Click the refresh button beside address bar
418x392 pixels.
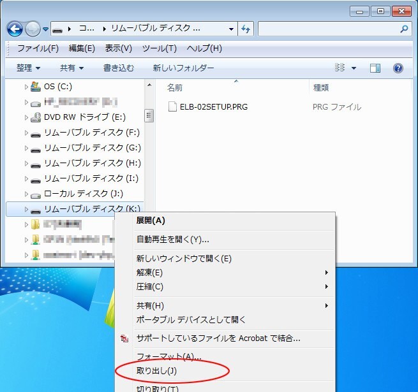(x=246, y=29)
